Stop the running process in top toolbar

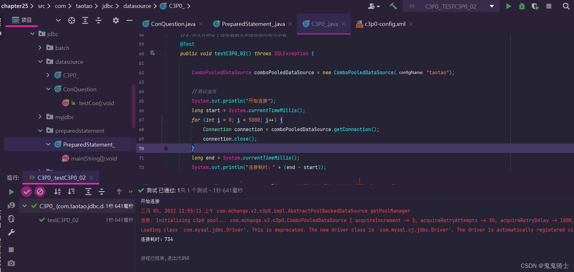click(549, 6)
